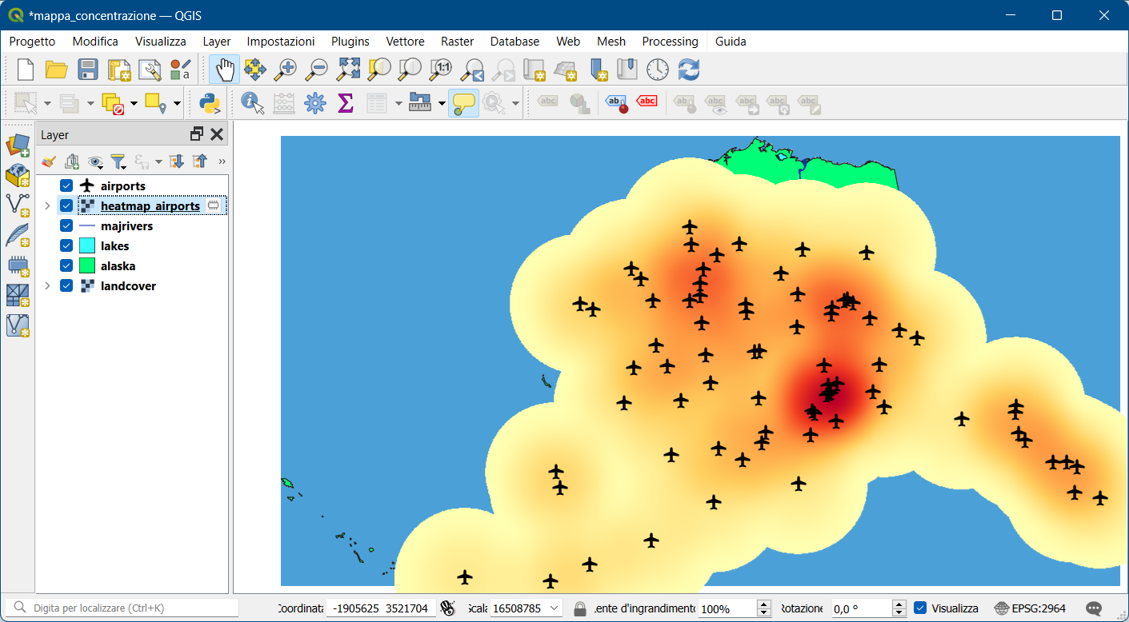Open select features tool dropdown arrow
The height and width of the screenshot is (622, 1129).
click(x=48, y=103)
